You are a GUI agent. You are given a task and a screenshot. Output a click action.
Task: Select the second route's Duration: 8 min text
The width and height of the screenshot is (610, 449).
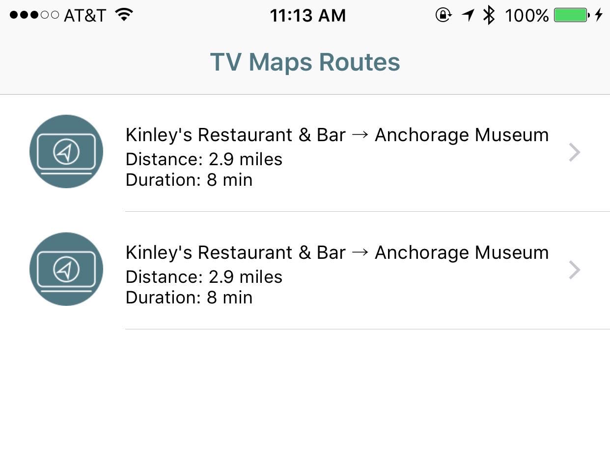pyautogui.click(x=189, y=298)
